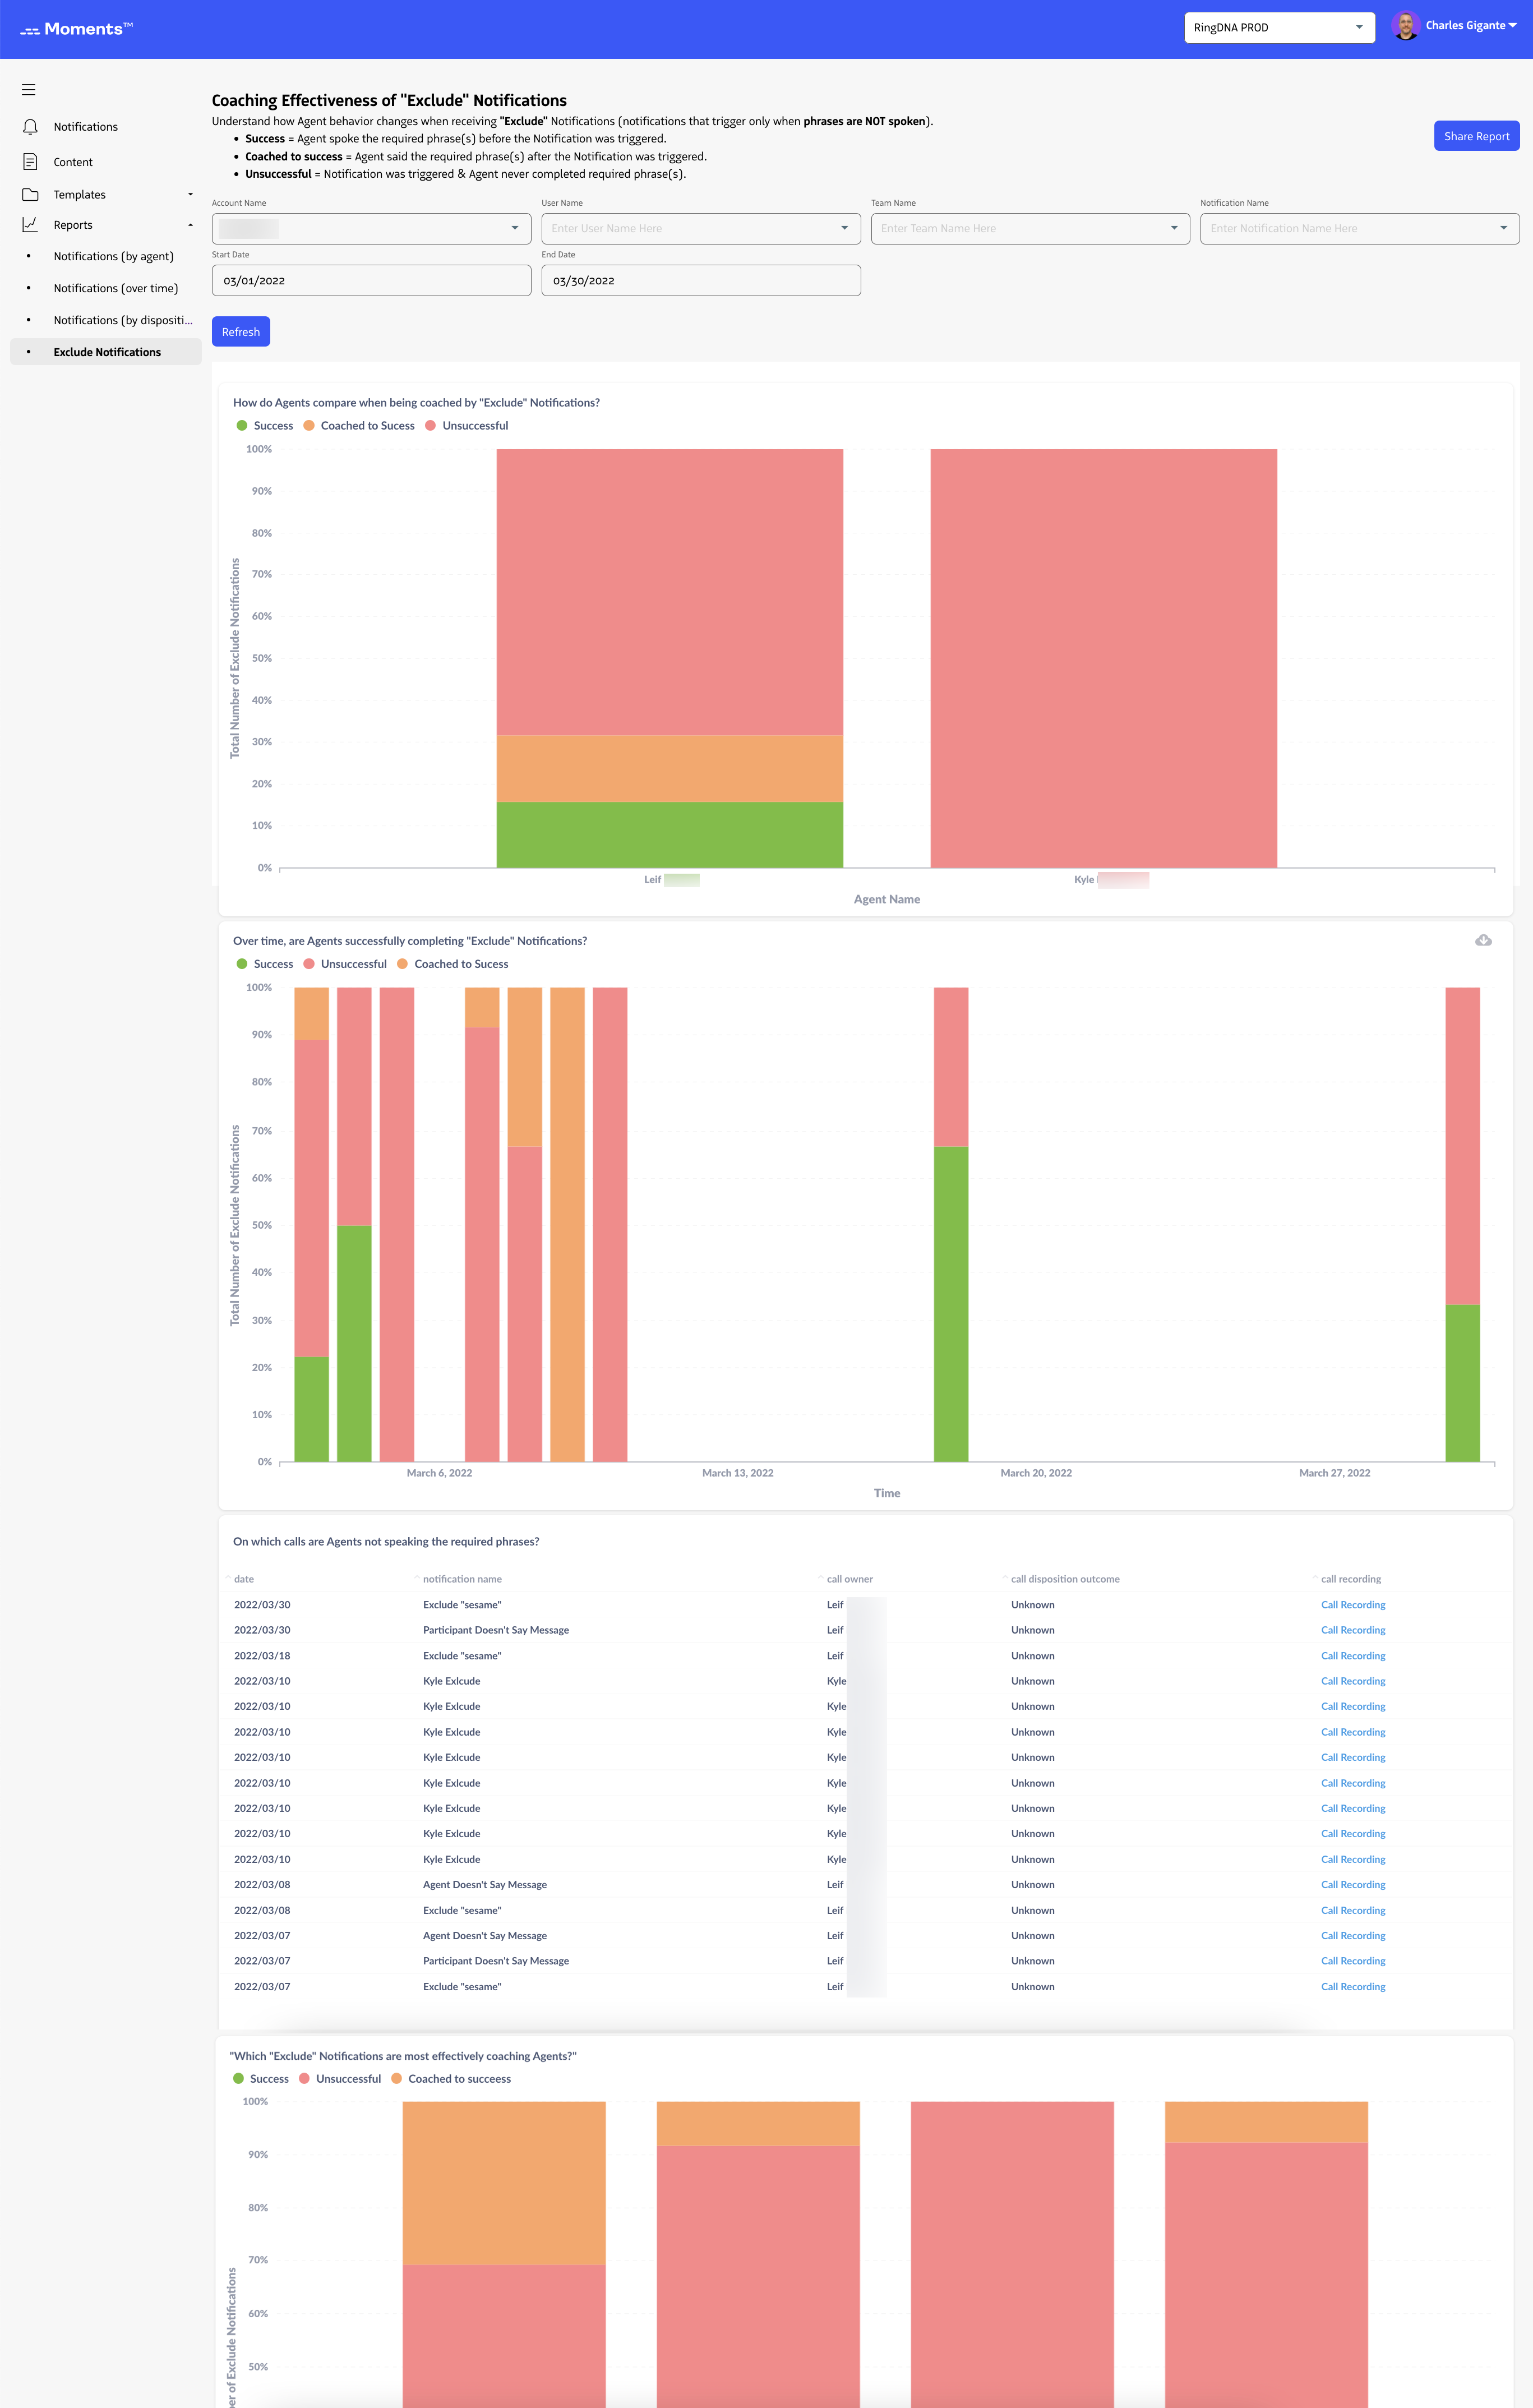
Task: Expand the Templates submenu arrow
Action: point(190,195)
